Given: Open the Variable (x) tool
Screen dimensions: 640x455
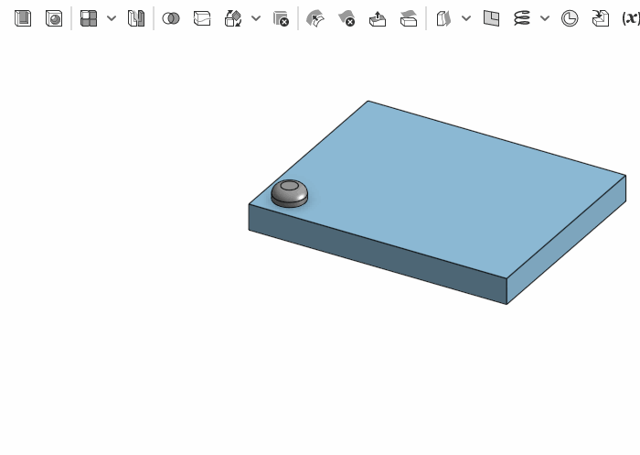Looking at the screenshot, I should (630, 18).
